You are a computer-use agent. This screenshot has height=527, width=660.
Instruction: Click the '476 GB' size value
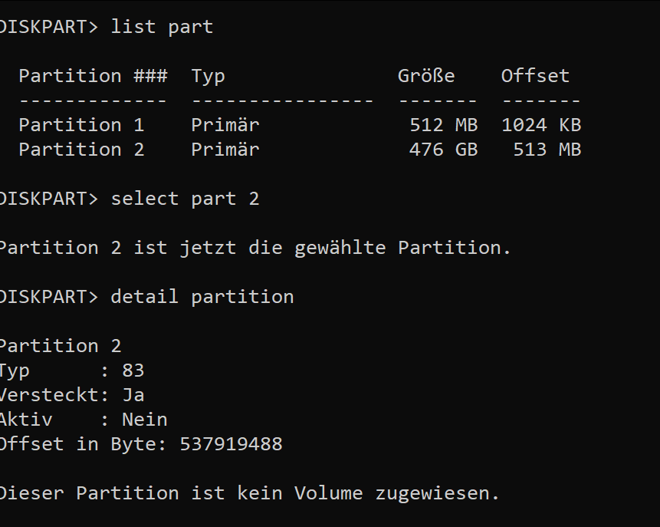443,150
